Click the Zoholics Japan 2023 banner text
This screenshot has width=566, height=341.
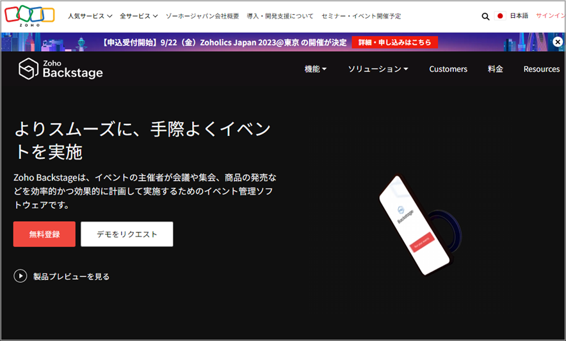223,43
